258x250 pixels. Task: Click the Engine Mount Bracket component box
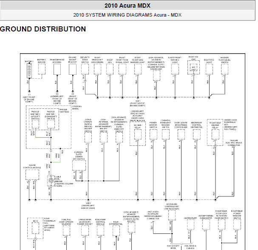(73, 69)
